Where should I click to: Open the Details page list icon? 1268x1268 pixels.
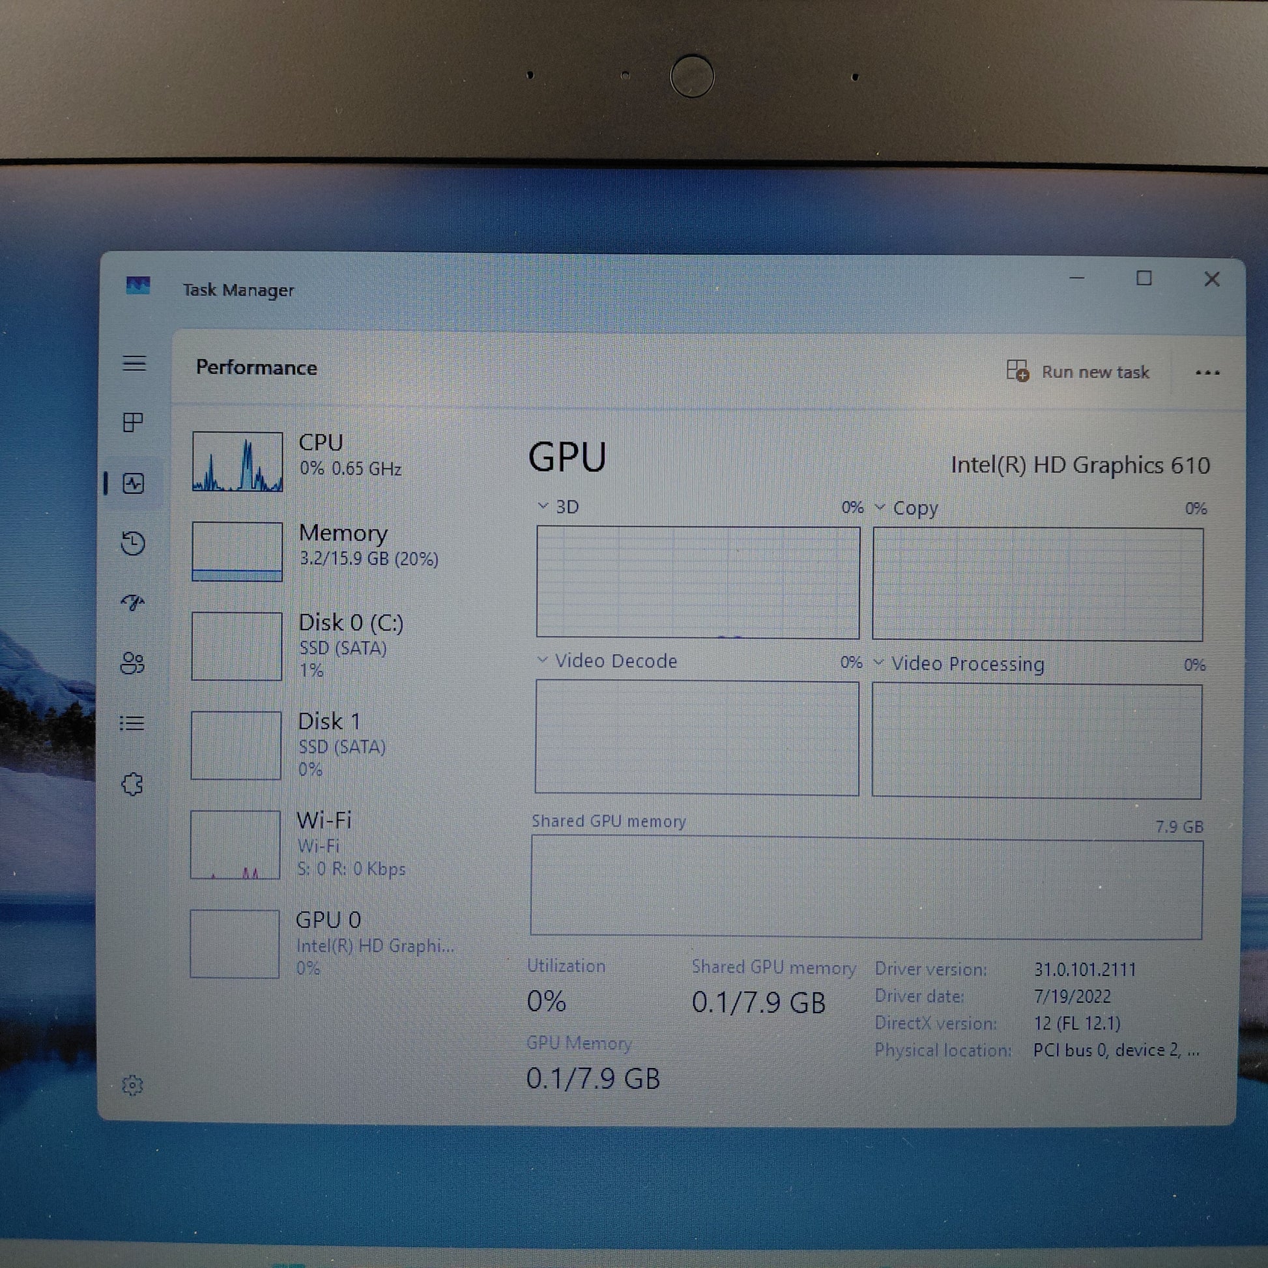click(132, 723)
